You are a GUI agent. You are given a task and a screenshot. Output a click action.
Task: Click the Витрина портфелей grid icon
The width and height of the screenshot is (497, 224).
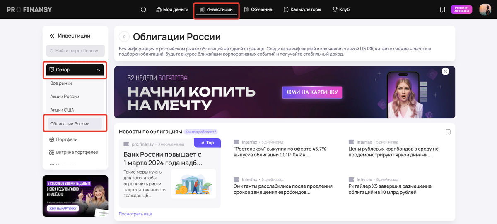click(52, 152)
